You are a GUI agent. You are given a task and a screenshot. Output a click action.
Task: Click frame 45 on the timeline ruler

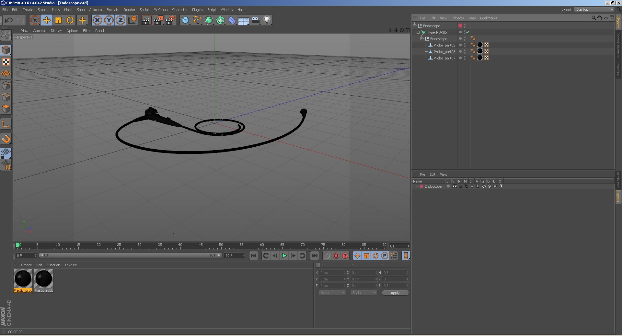pyautogui.click(x=201, y=246)
